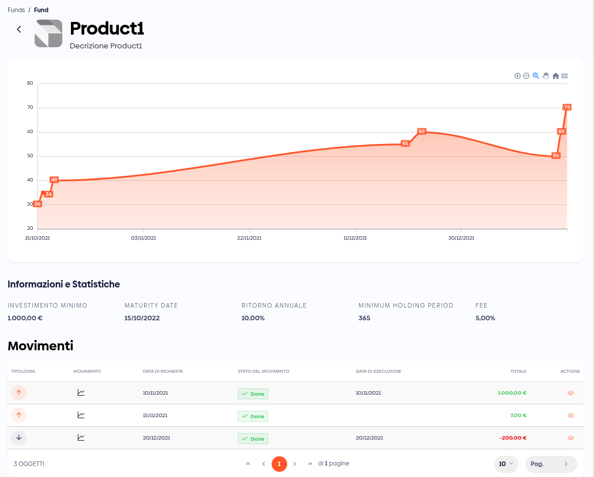
Task: Select the magnifier selection zoom tool
Action: click(536, 76)
